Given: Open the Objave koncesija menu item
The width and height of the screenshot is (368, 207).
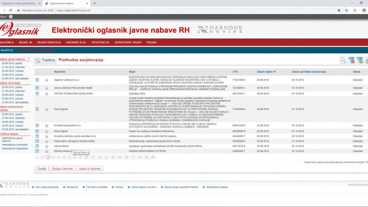Looking at the screenshot, I should (49, 42).
